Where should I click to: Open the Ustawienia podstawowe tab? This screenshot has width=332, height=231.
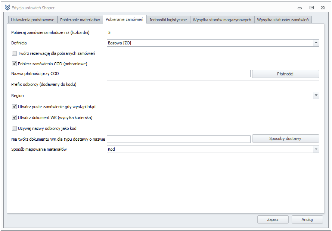32,20
